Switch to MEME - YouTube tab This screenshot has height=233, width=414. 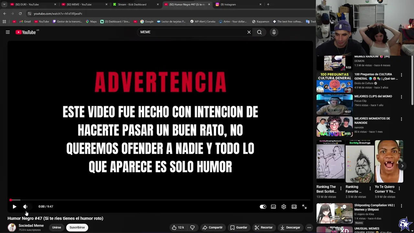coord(85,5)
